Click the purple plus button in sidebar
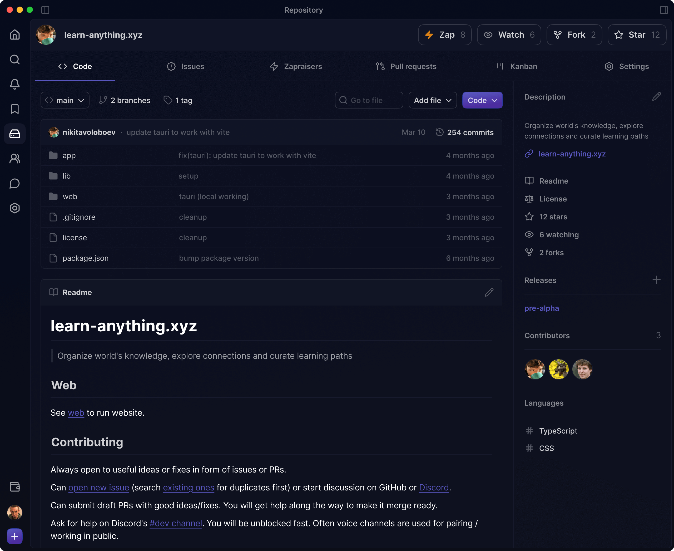The image size is (674, 551). 14,537
